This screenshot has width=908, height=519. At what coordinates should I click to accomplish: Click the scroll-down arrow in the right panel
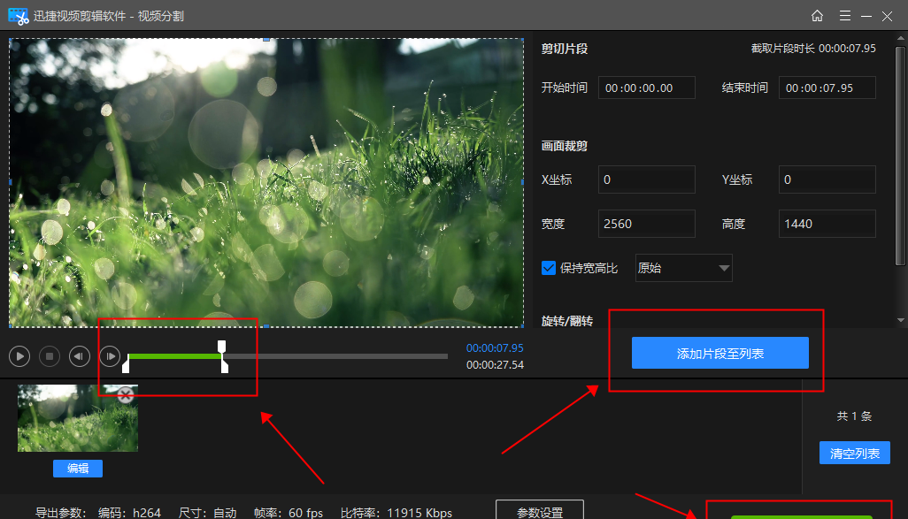click(x=902, y=321)
